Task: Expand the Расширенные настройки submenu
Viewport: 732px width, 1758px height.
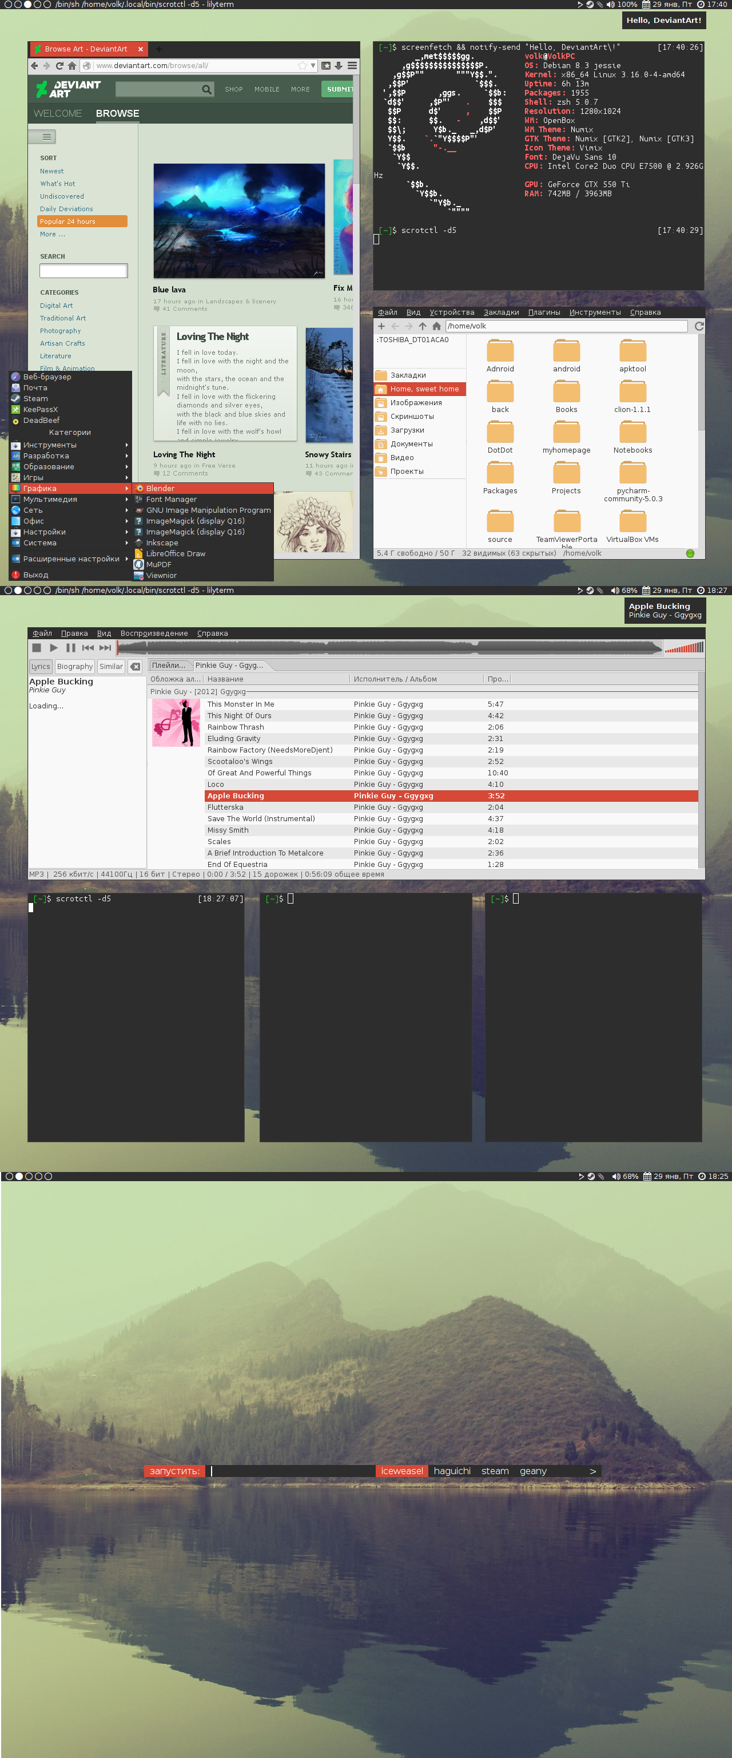Action: [70, 559]
